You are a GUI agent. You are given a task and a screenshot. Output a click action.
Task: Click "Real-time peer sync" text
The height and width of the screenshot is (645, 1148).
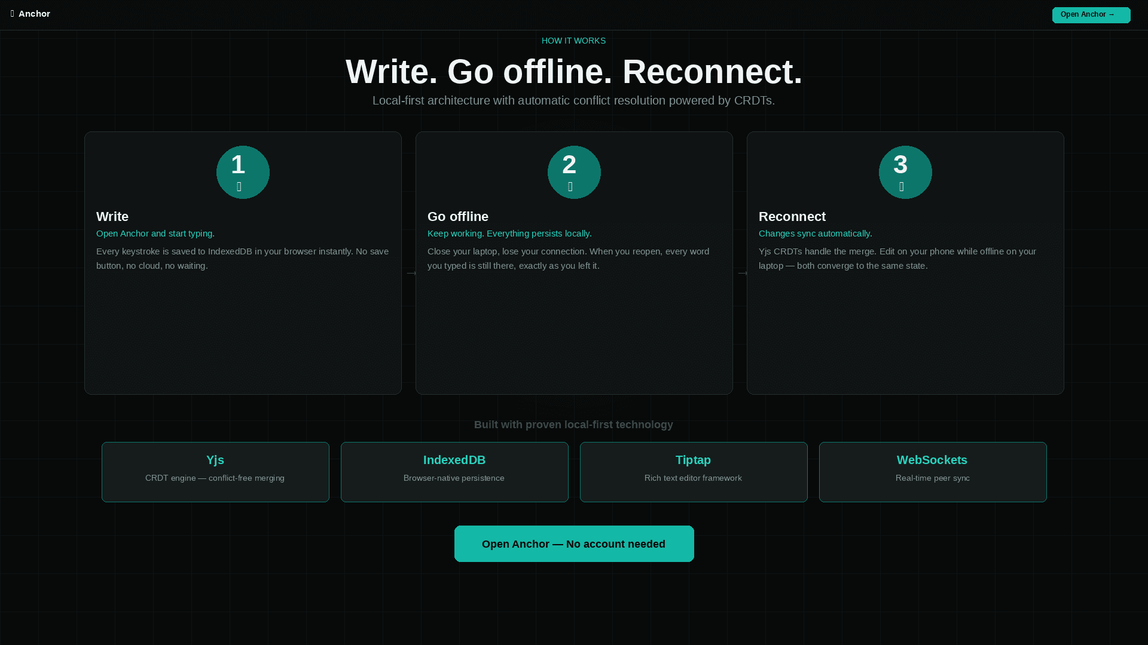click(x=933, y=478)
